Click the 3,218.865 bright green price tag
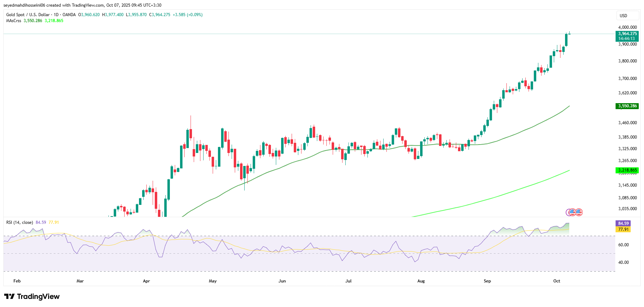 point(627,170)
